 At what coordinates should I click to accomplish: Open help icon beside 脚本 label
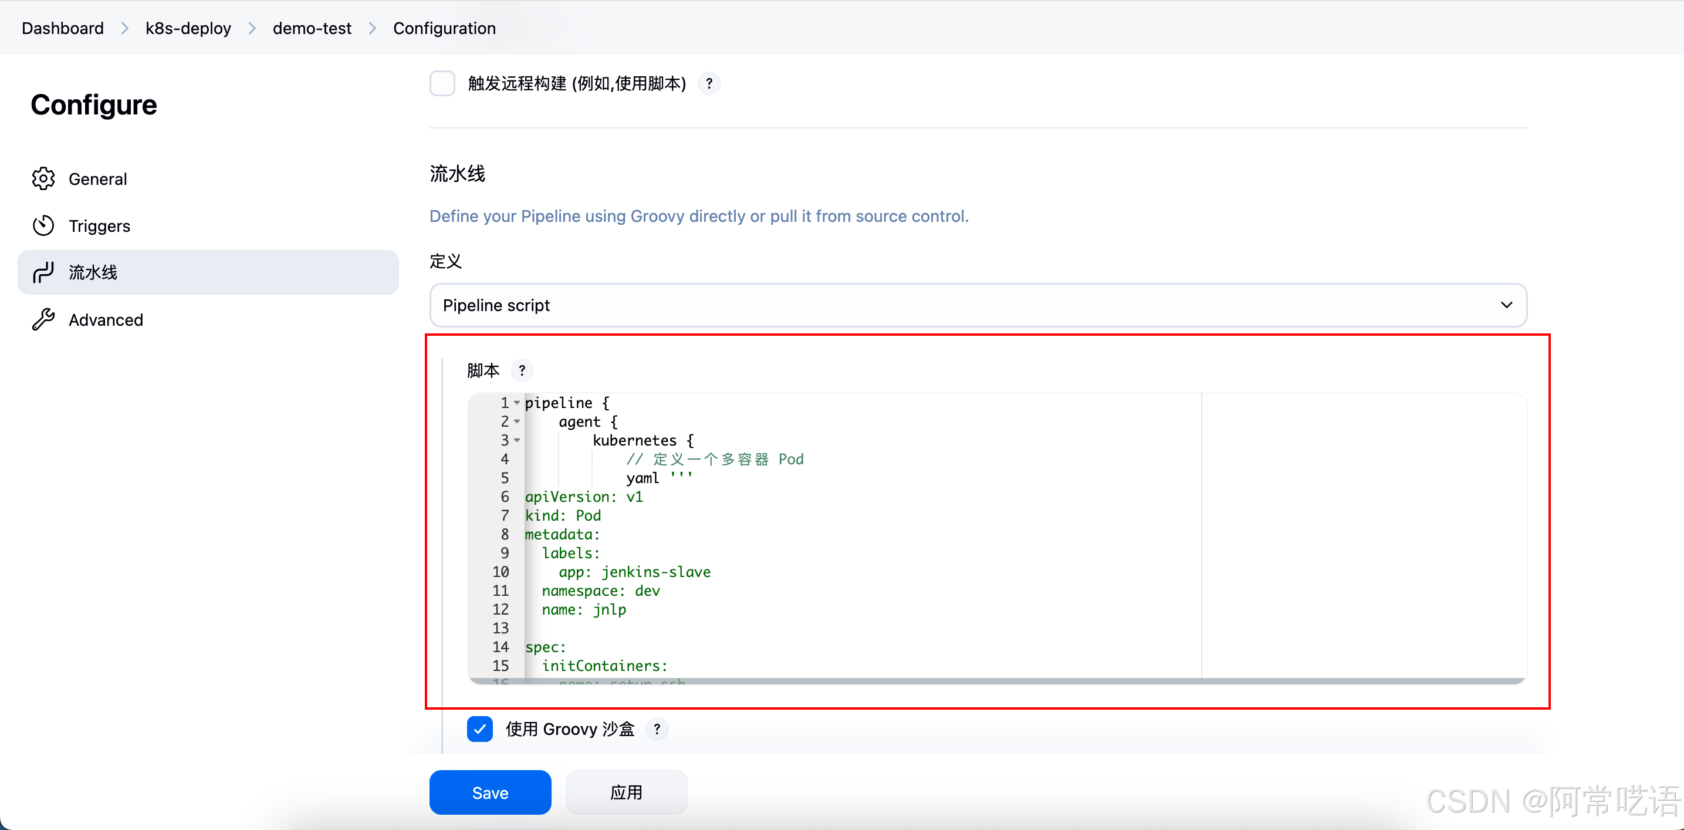pyautogui.click(x=522, y=371)
